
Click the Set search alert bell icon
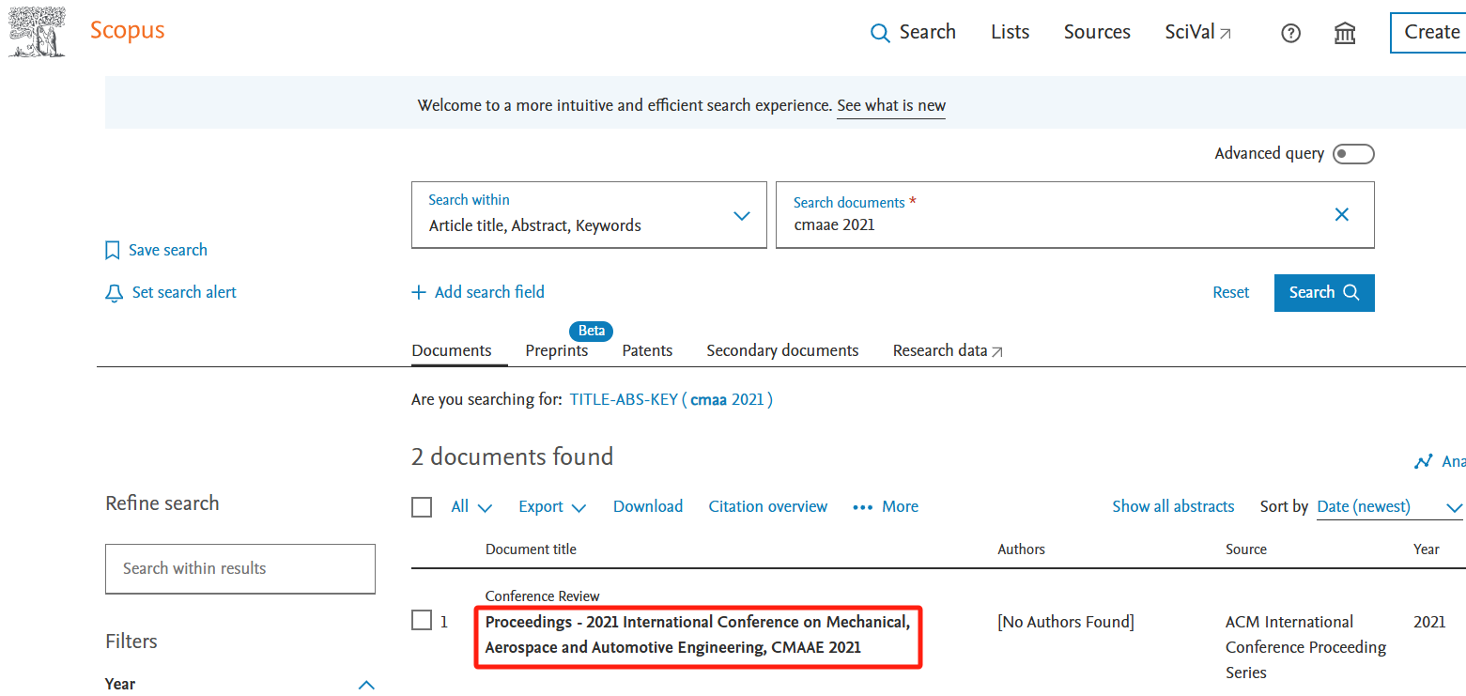(x=114, y=293)
